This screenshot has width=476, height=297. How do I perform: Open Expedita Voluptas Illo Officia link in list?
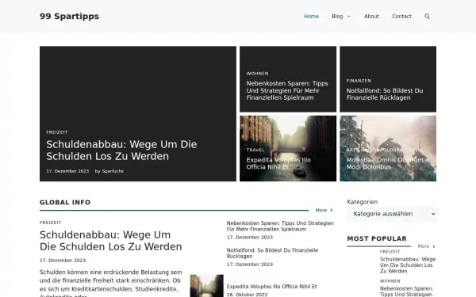[x=271, y=287]
